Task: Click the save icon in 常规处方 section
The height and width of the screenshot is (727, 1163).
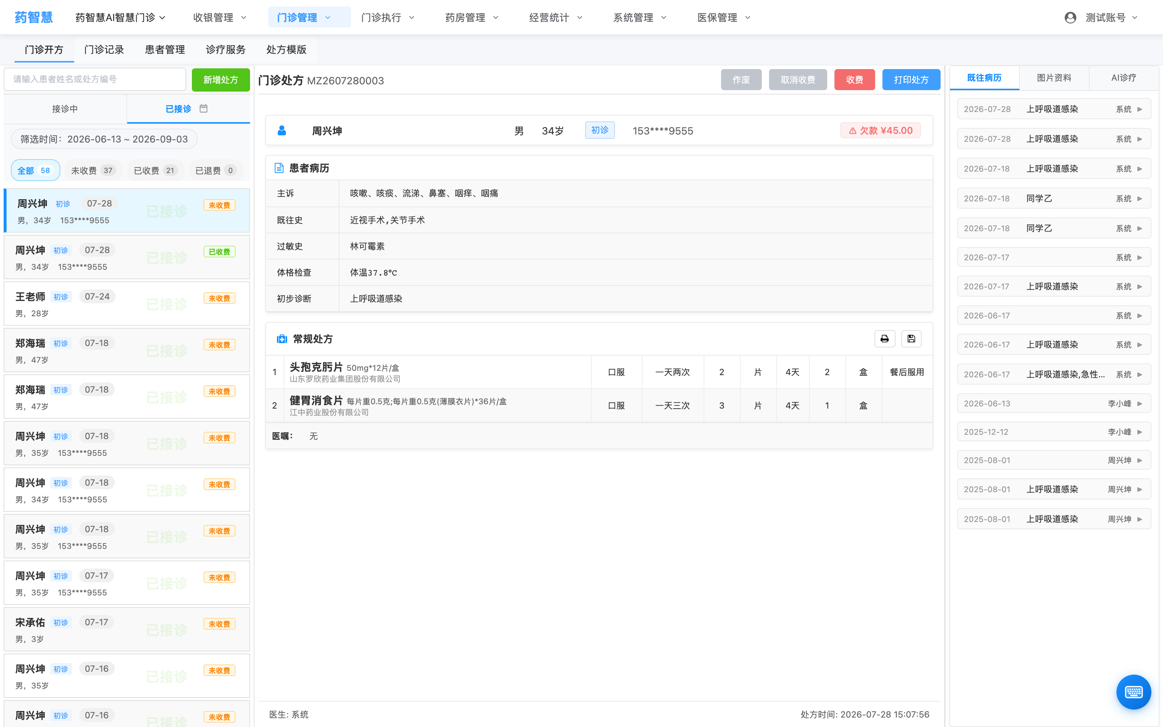Action: pos(911,339)
